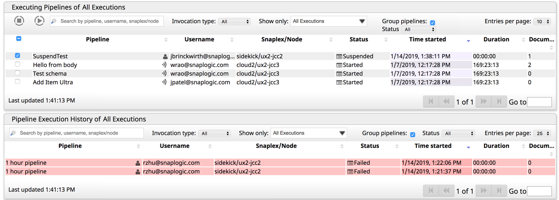The image size is (559, 200).
Task: Click the triggered icon in Test schema row
Action: pos(165,74)
